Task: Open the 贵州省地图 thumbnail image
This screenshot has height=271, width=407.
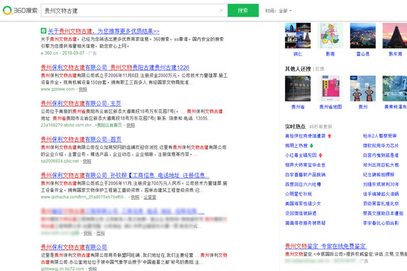Action: tap(330, 89)
